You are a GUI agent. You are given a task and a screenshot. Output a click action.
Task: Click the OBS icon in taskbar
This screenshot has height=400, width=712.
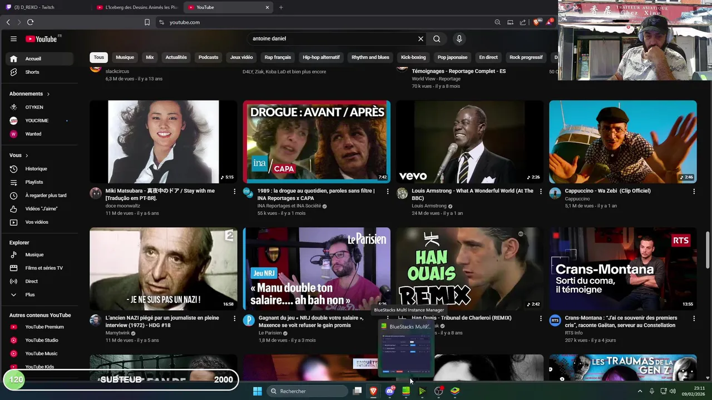tap(439, 391)
